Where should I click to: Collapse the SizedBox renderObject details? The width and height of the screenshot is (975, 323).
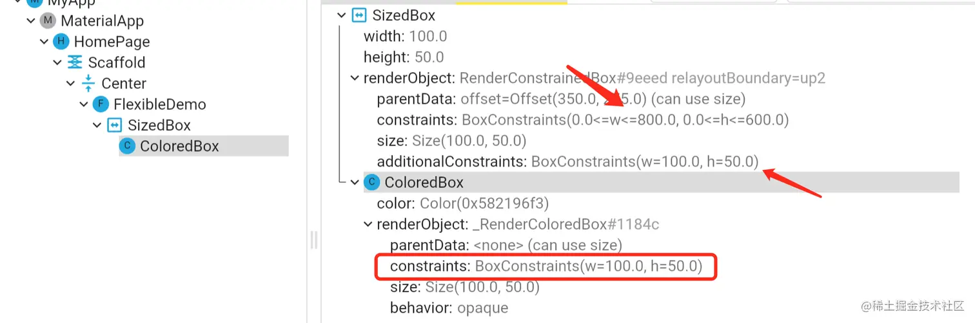[355, 78]
